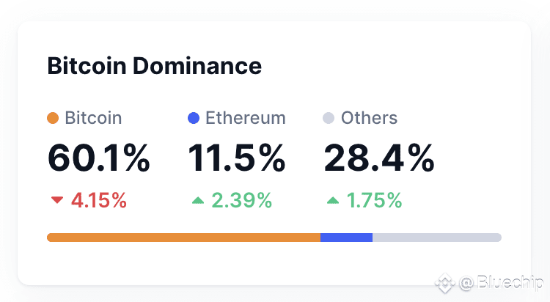The height and width of the screenshot is (302, 550).
Task: Click the gray Others segment of the bar
Action: [x=437, y=237]
